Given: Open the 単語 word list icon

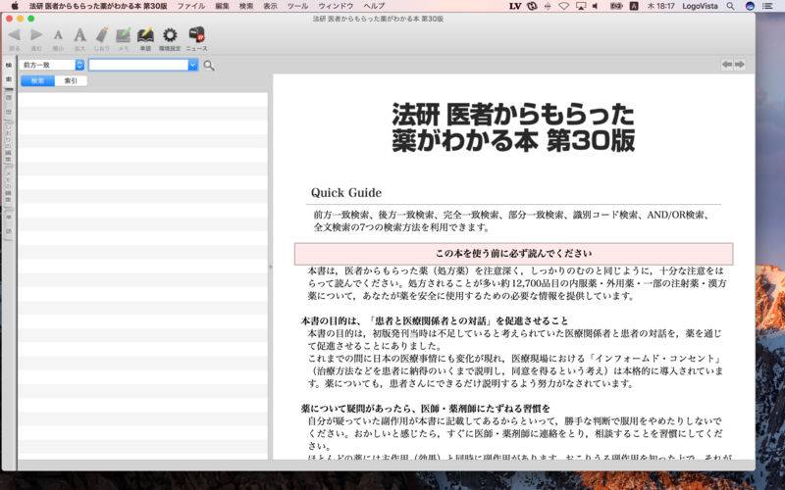Looking at the screenshot, I should [145, 35].
